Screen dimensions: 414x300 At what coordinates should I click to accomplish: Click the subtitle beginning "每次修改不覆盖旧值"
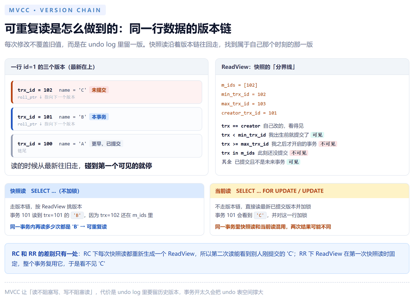(x=159, y=44)
